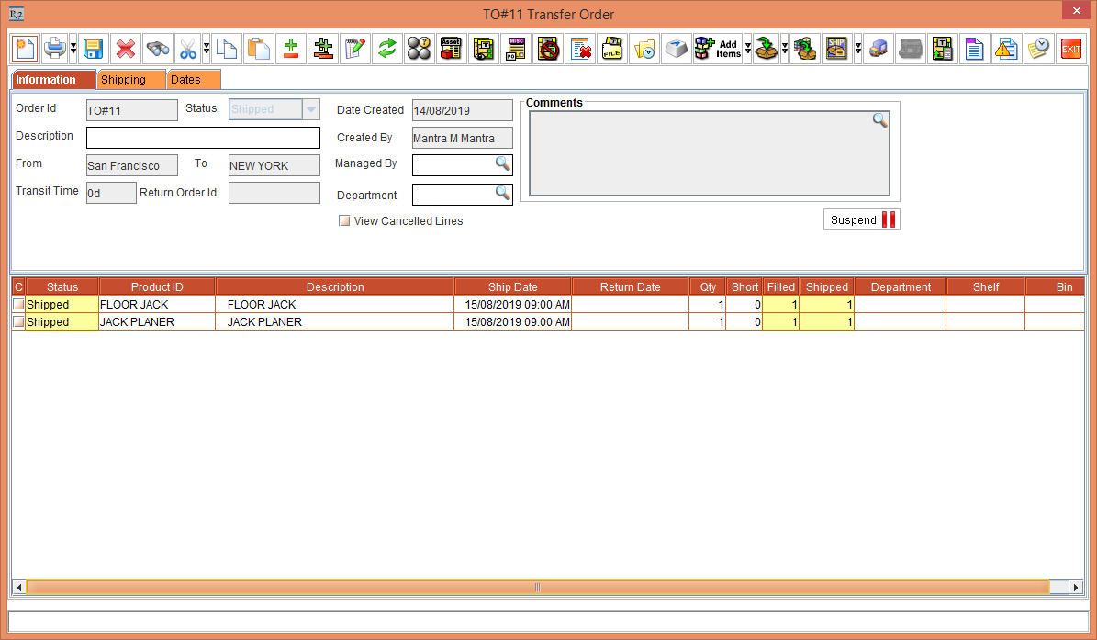The image size is (1097, 640).
Task: Click the binoculars Find icon
Action: tap(157, 49)
